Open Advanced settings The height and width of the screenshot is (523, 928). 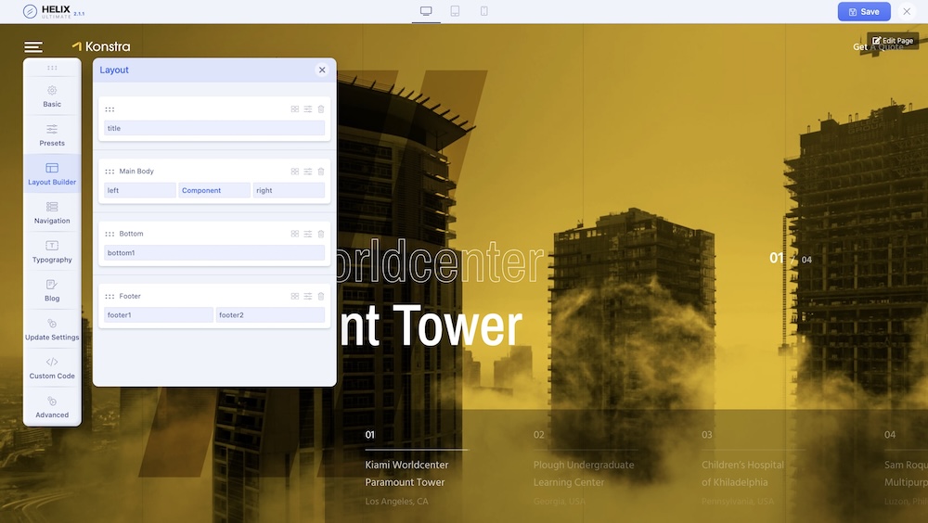tap(52, 407)
